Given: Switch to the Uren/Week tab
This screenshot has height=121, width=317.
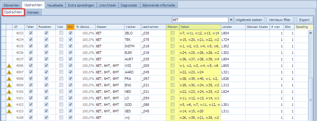Looking at the screenshot, I should [x=107, y=5].
